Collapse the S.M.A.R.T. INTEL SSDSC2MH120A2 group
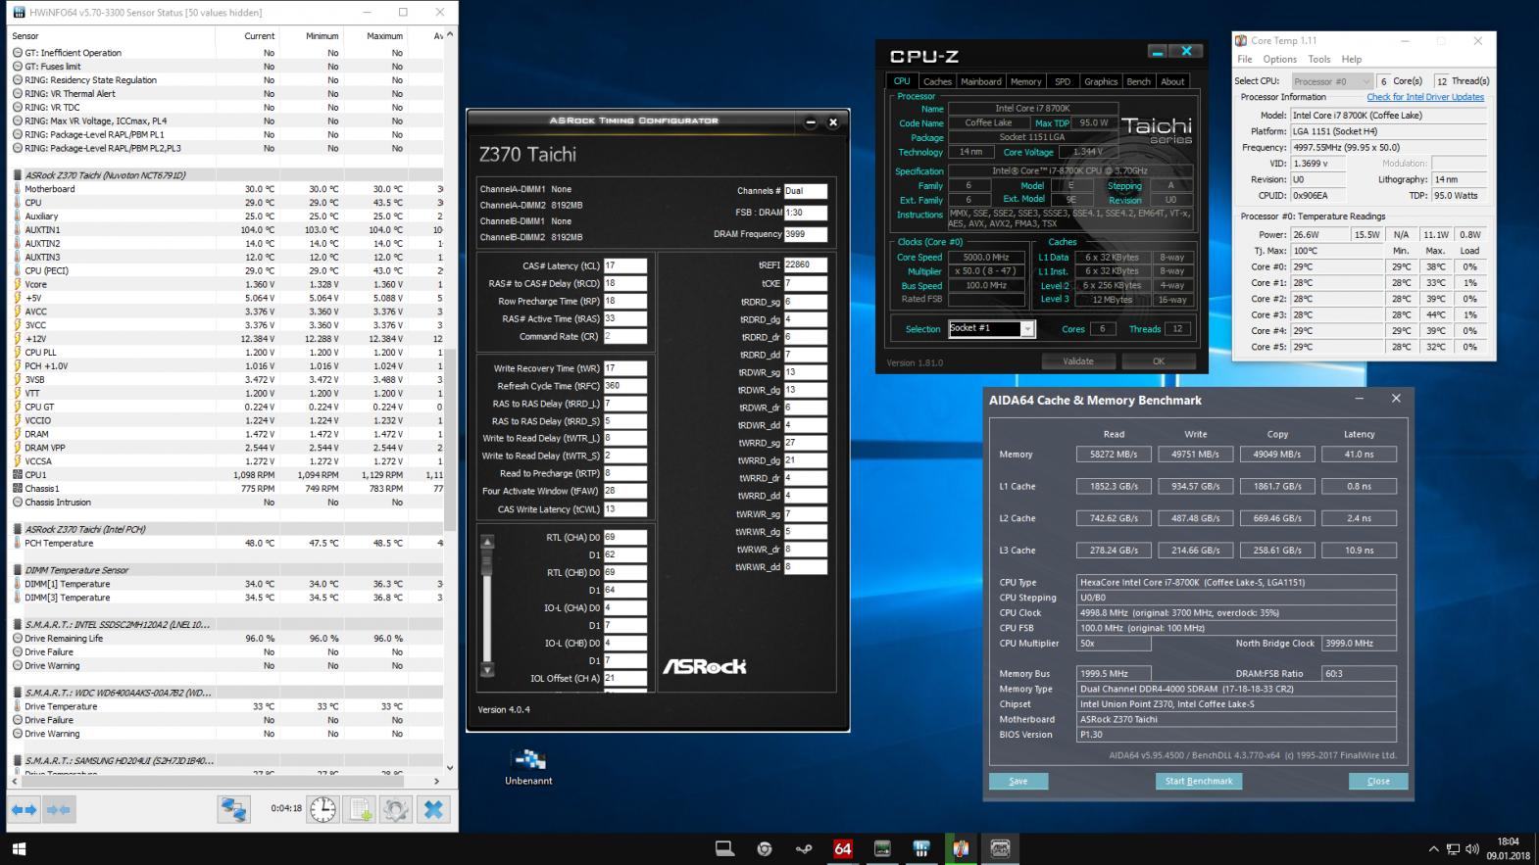Screen dimensions: 1539x865 pos(18,624)
